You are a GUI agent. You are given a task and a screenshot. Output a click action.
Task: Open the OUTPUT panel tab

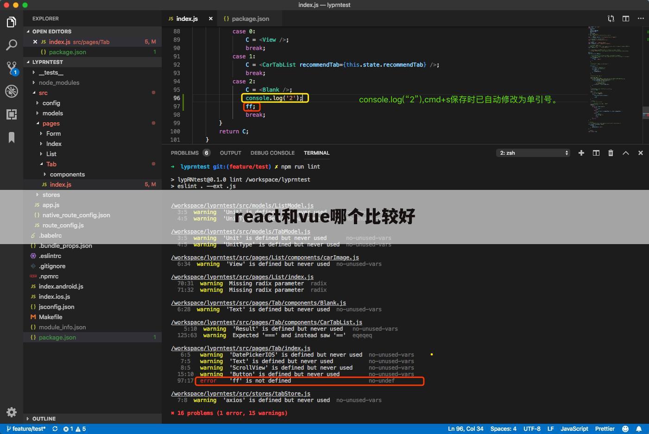(231, 153)
